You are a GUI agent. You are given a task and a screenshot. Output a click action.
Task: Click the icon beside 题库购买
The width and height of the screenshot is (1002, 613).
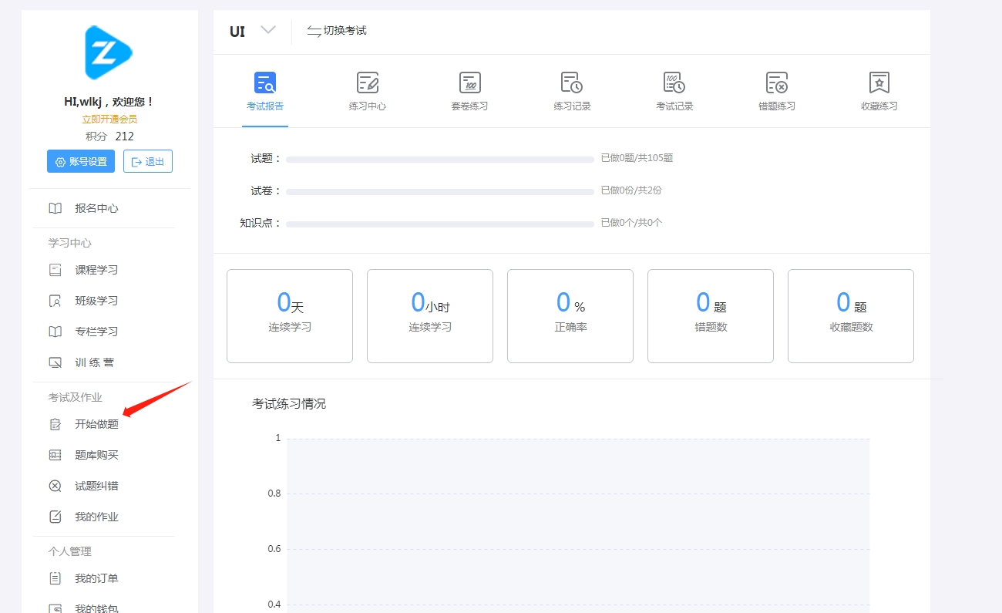click(x=55, y=455)
